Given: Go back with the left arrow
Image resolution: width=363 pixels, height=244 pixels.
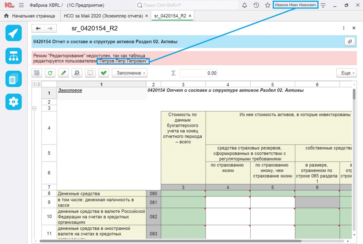Looking at the screenshot, I should click(x=38, y=28).
